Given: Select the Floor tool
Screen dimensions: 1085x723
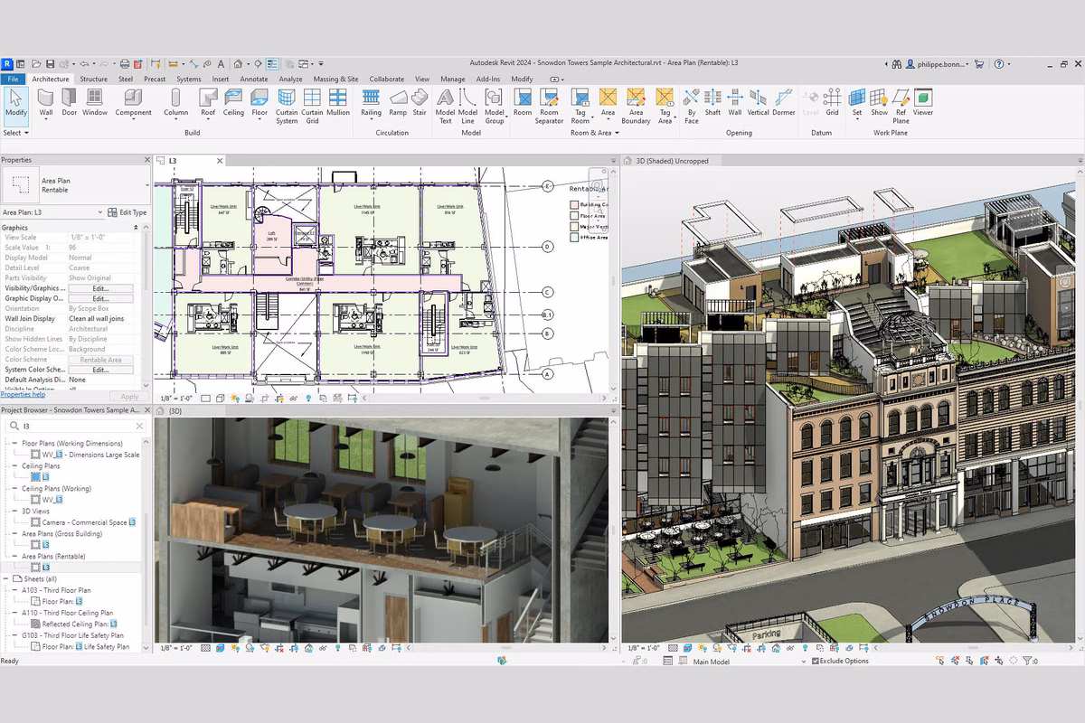Looking at the screenshot, I should pos(259,103).
